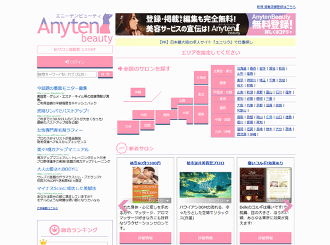Open the 和歌山 prefecture link

pos(242,110)
